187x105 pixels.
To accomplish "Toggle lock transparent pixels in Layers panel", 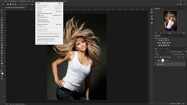I will (x=161, y=57).
